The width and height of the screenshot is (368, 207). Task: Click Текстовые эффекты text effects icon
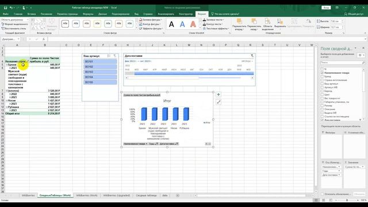[204, 28]
